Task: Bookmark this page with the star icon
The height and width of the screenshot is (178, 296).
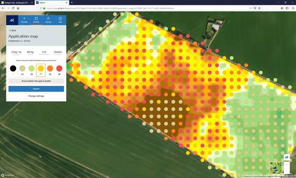Action: coord(259,8)
